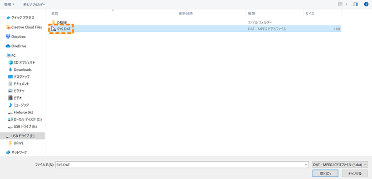Change the view layout icon
This screenshot has width=372, height=179.
(341, 4)
